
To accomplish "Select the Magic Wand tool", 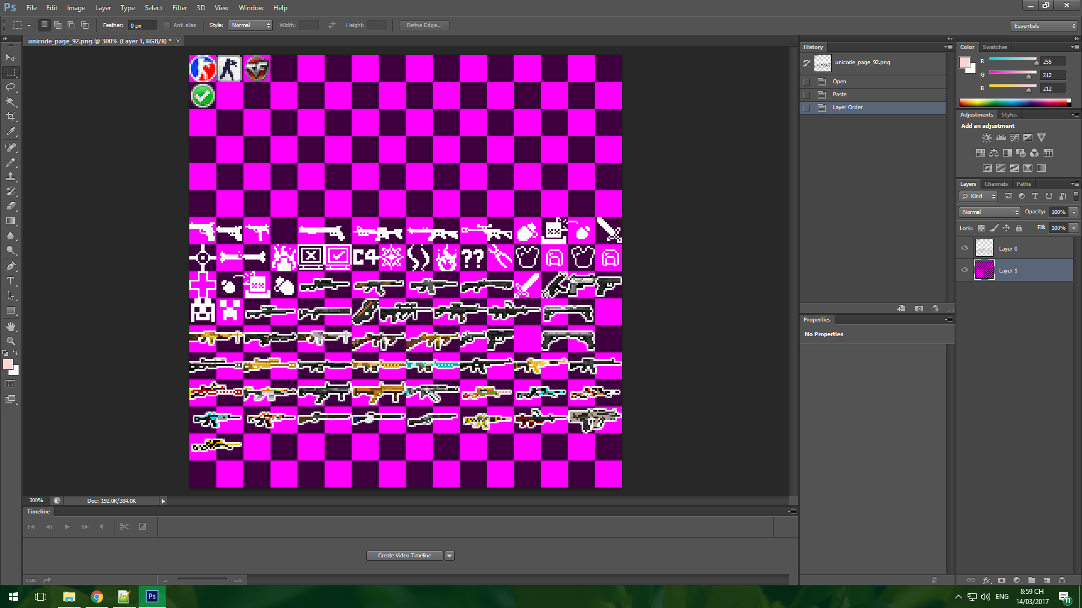I will tap(11, 102).
